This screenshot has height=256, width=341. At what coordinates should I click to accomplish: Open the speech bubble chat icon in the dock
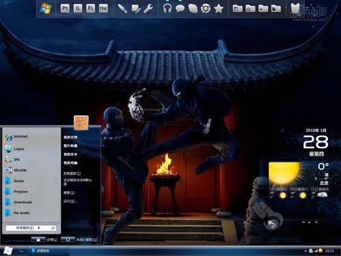point(180,9)
